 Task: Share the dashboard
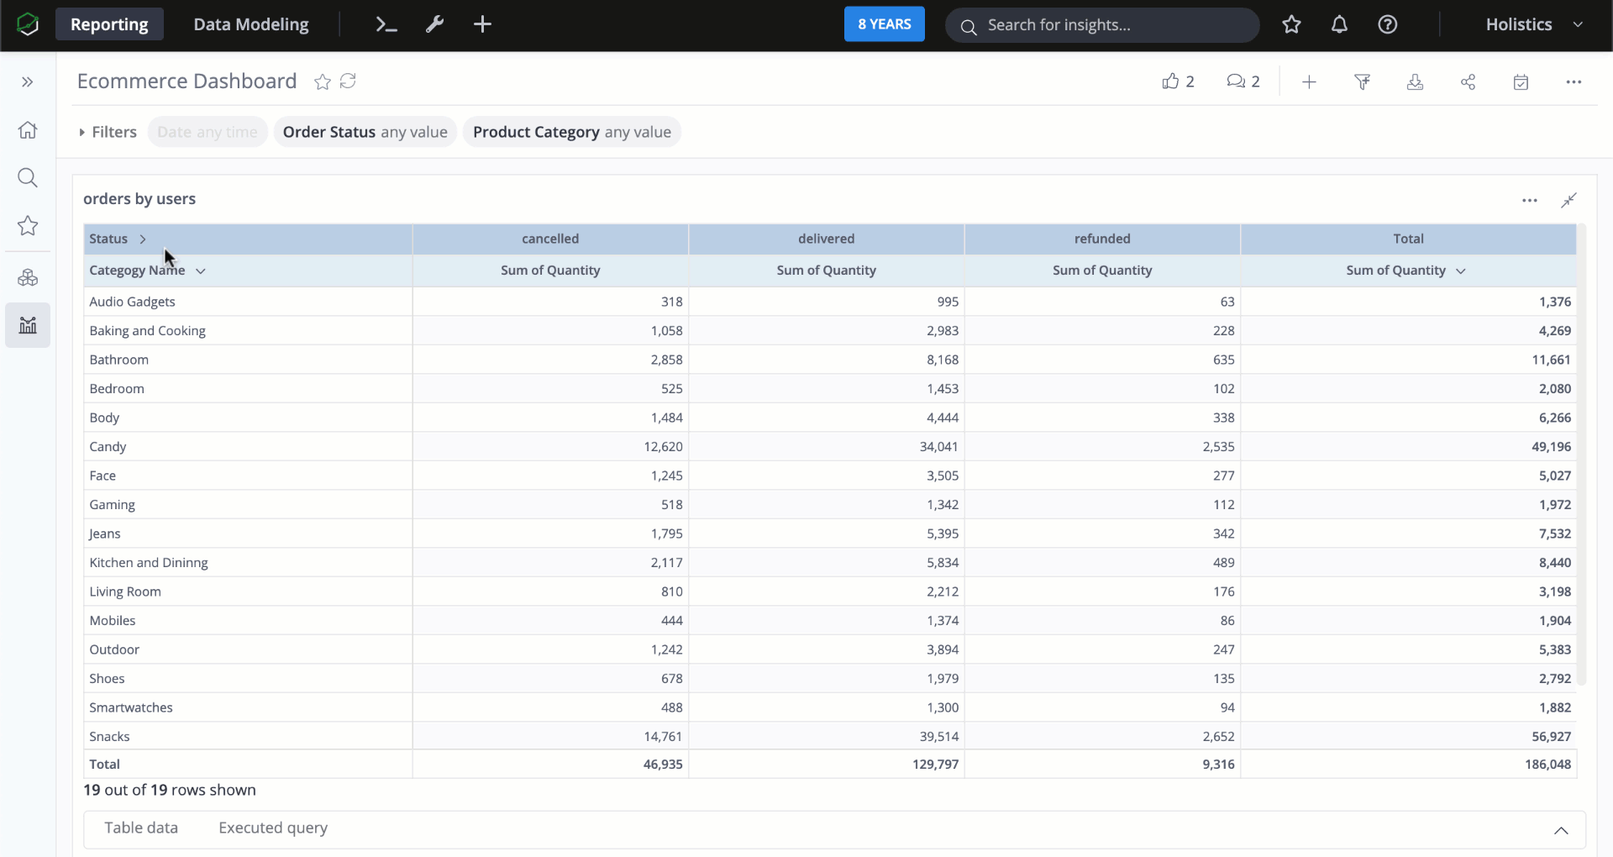[1468, 81]
